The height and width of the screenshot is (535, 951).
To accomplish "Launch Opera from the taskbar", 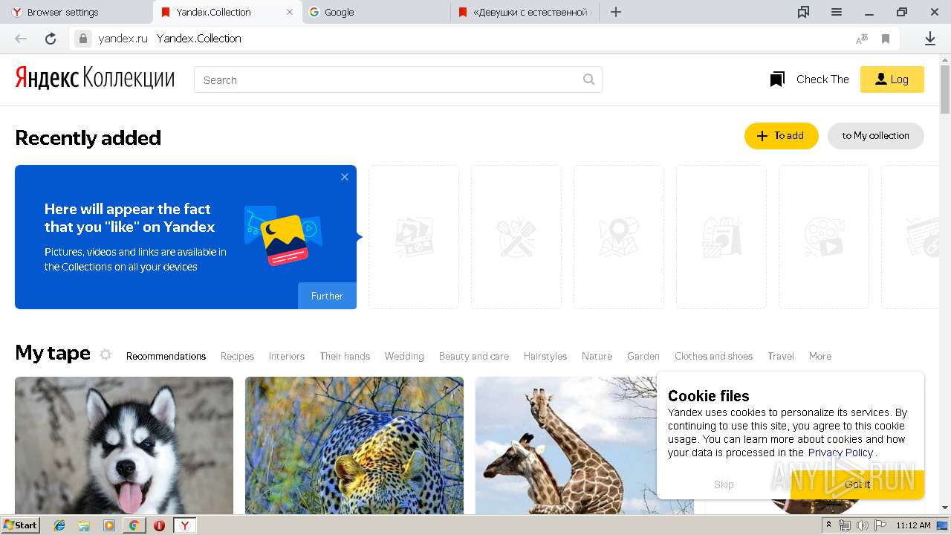I will [x=159, y=525].
